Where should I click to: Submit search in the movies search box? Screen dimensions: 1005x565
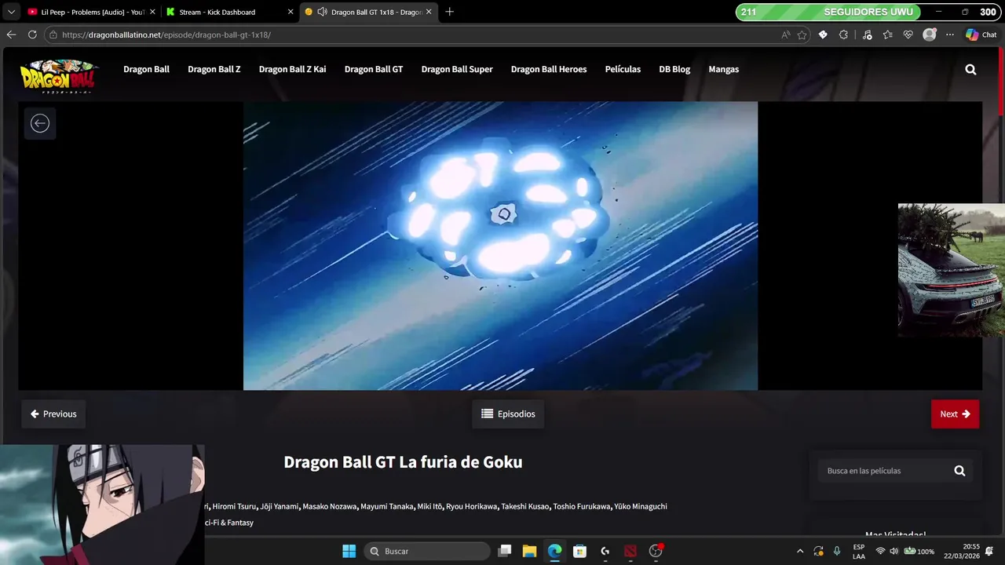pyautogui.click(x=959, y=471)
